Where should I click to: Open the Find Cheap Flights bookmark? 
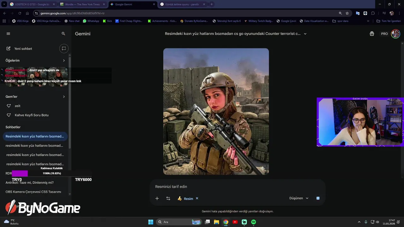pyautogui.click(x=129, y=21)
